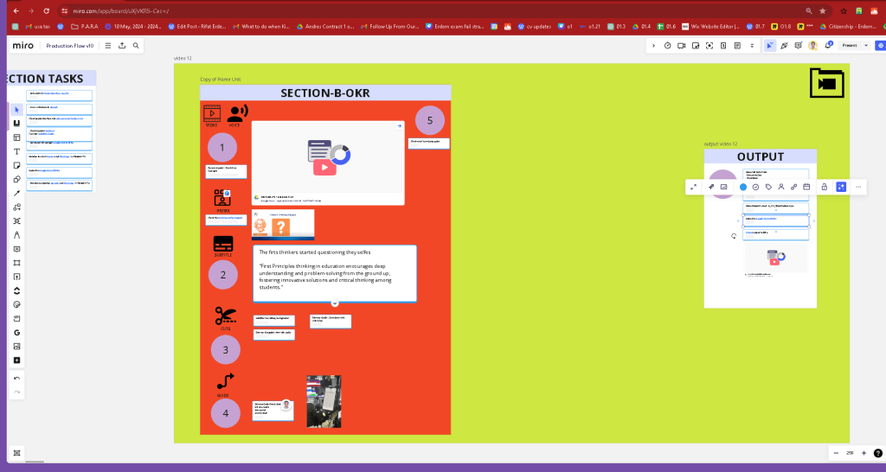This screenshot has width=886, height=472.
Task: Open the templates tool in left toolbar
Action: coord(17,137)
